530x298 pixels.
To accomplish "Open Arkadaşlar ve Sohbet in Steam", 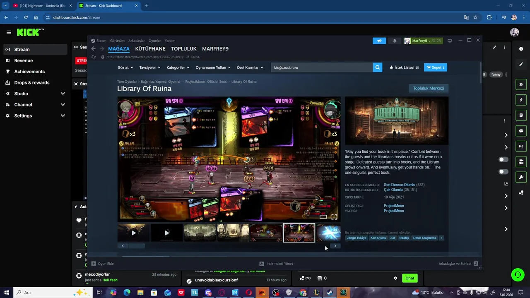I will [x=458, y=264].
